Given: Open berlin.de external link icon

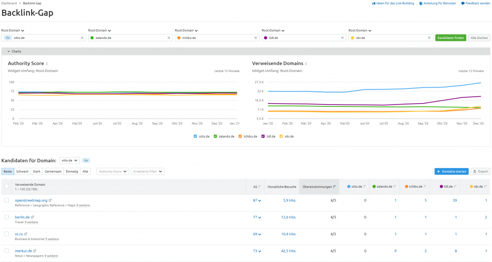Looking at the screenshot, I should tap(33, 217).
